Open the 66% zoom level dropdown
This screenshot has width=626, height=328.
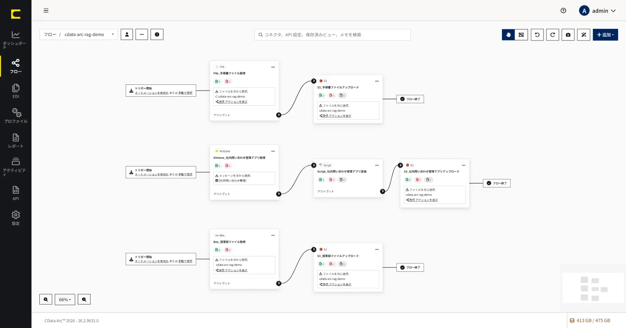click(x=65, y=299)
